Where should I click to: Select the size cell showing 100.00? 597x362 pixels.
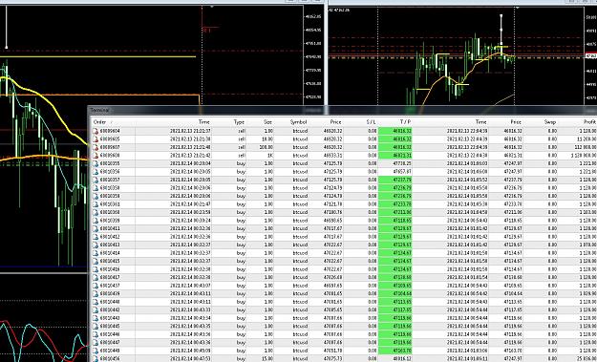pyautogui.click(x=267, y=147)
